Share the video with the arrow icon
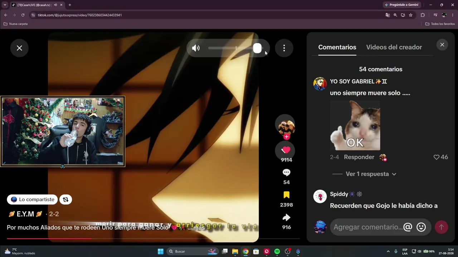458x257 pixels. coord(286,217)
